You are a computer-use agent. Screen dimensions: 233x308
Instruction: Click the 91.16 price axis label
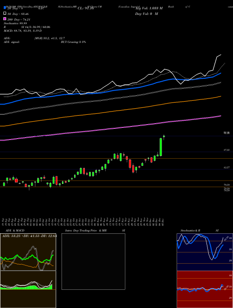point(226,133)
